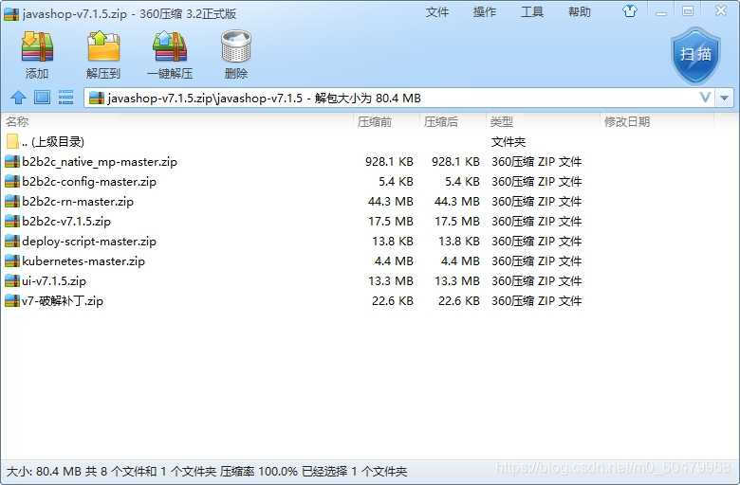Screen dimensions: 740x485
Task: Open the 工具 menu
Action: tap(532, 12)
